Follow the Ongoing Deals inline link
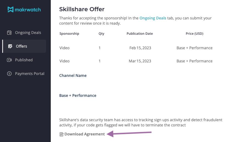Image resolution: width=232 pixels, height=142 pixels. [x=153, y=18]
